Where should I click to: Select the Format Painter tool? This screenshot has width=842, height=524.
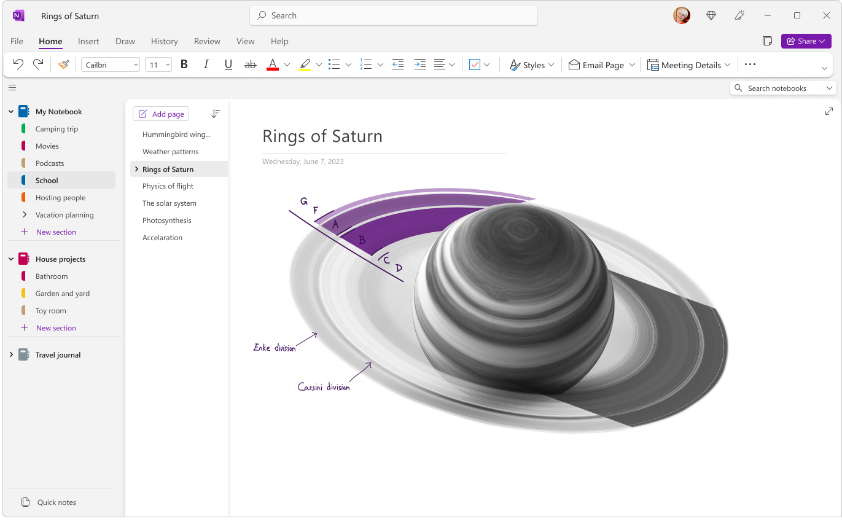click(x=63, y=64)
